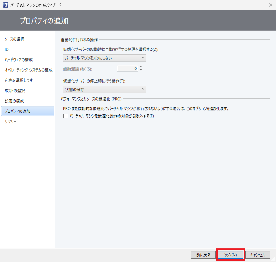Click the パフォーマンスとリソースの最適化 (PRO) heading
The image size is (276, 262).
click(x=91, y=99)
